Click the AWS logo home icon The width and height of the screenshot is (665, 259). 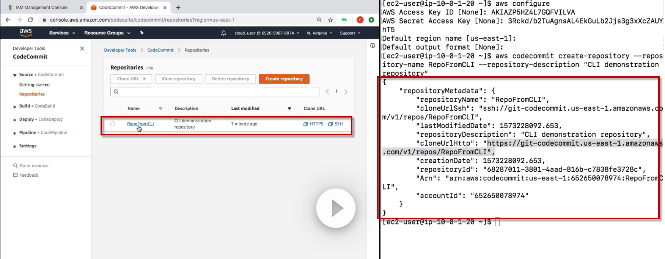tap(26, 33)
